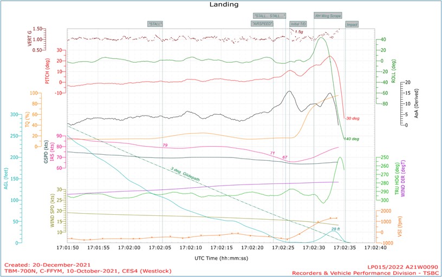Viewport: 442px width, 277px height.
Task: Select the Impact event marker label
Action: click(352, 24)
